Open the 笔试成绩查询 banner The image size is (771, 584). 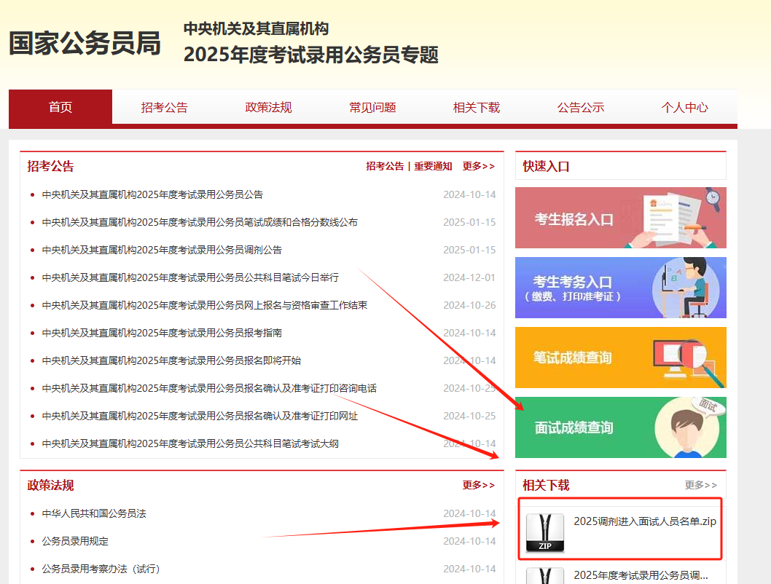pos(621,357)
